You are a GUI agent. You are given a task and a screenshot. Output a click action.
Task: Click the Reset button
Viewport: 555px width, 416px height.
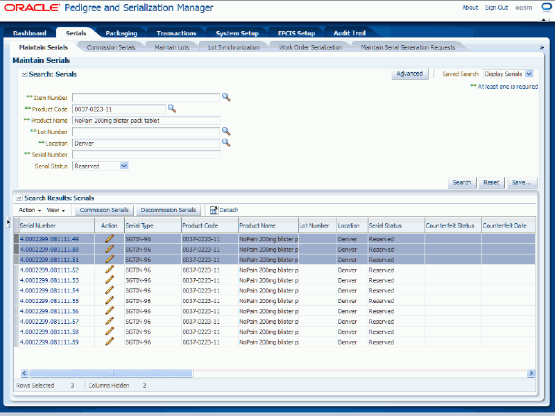pyautogui.click(x=491, y=182)
